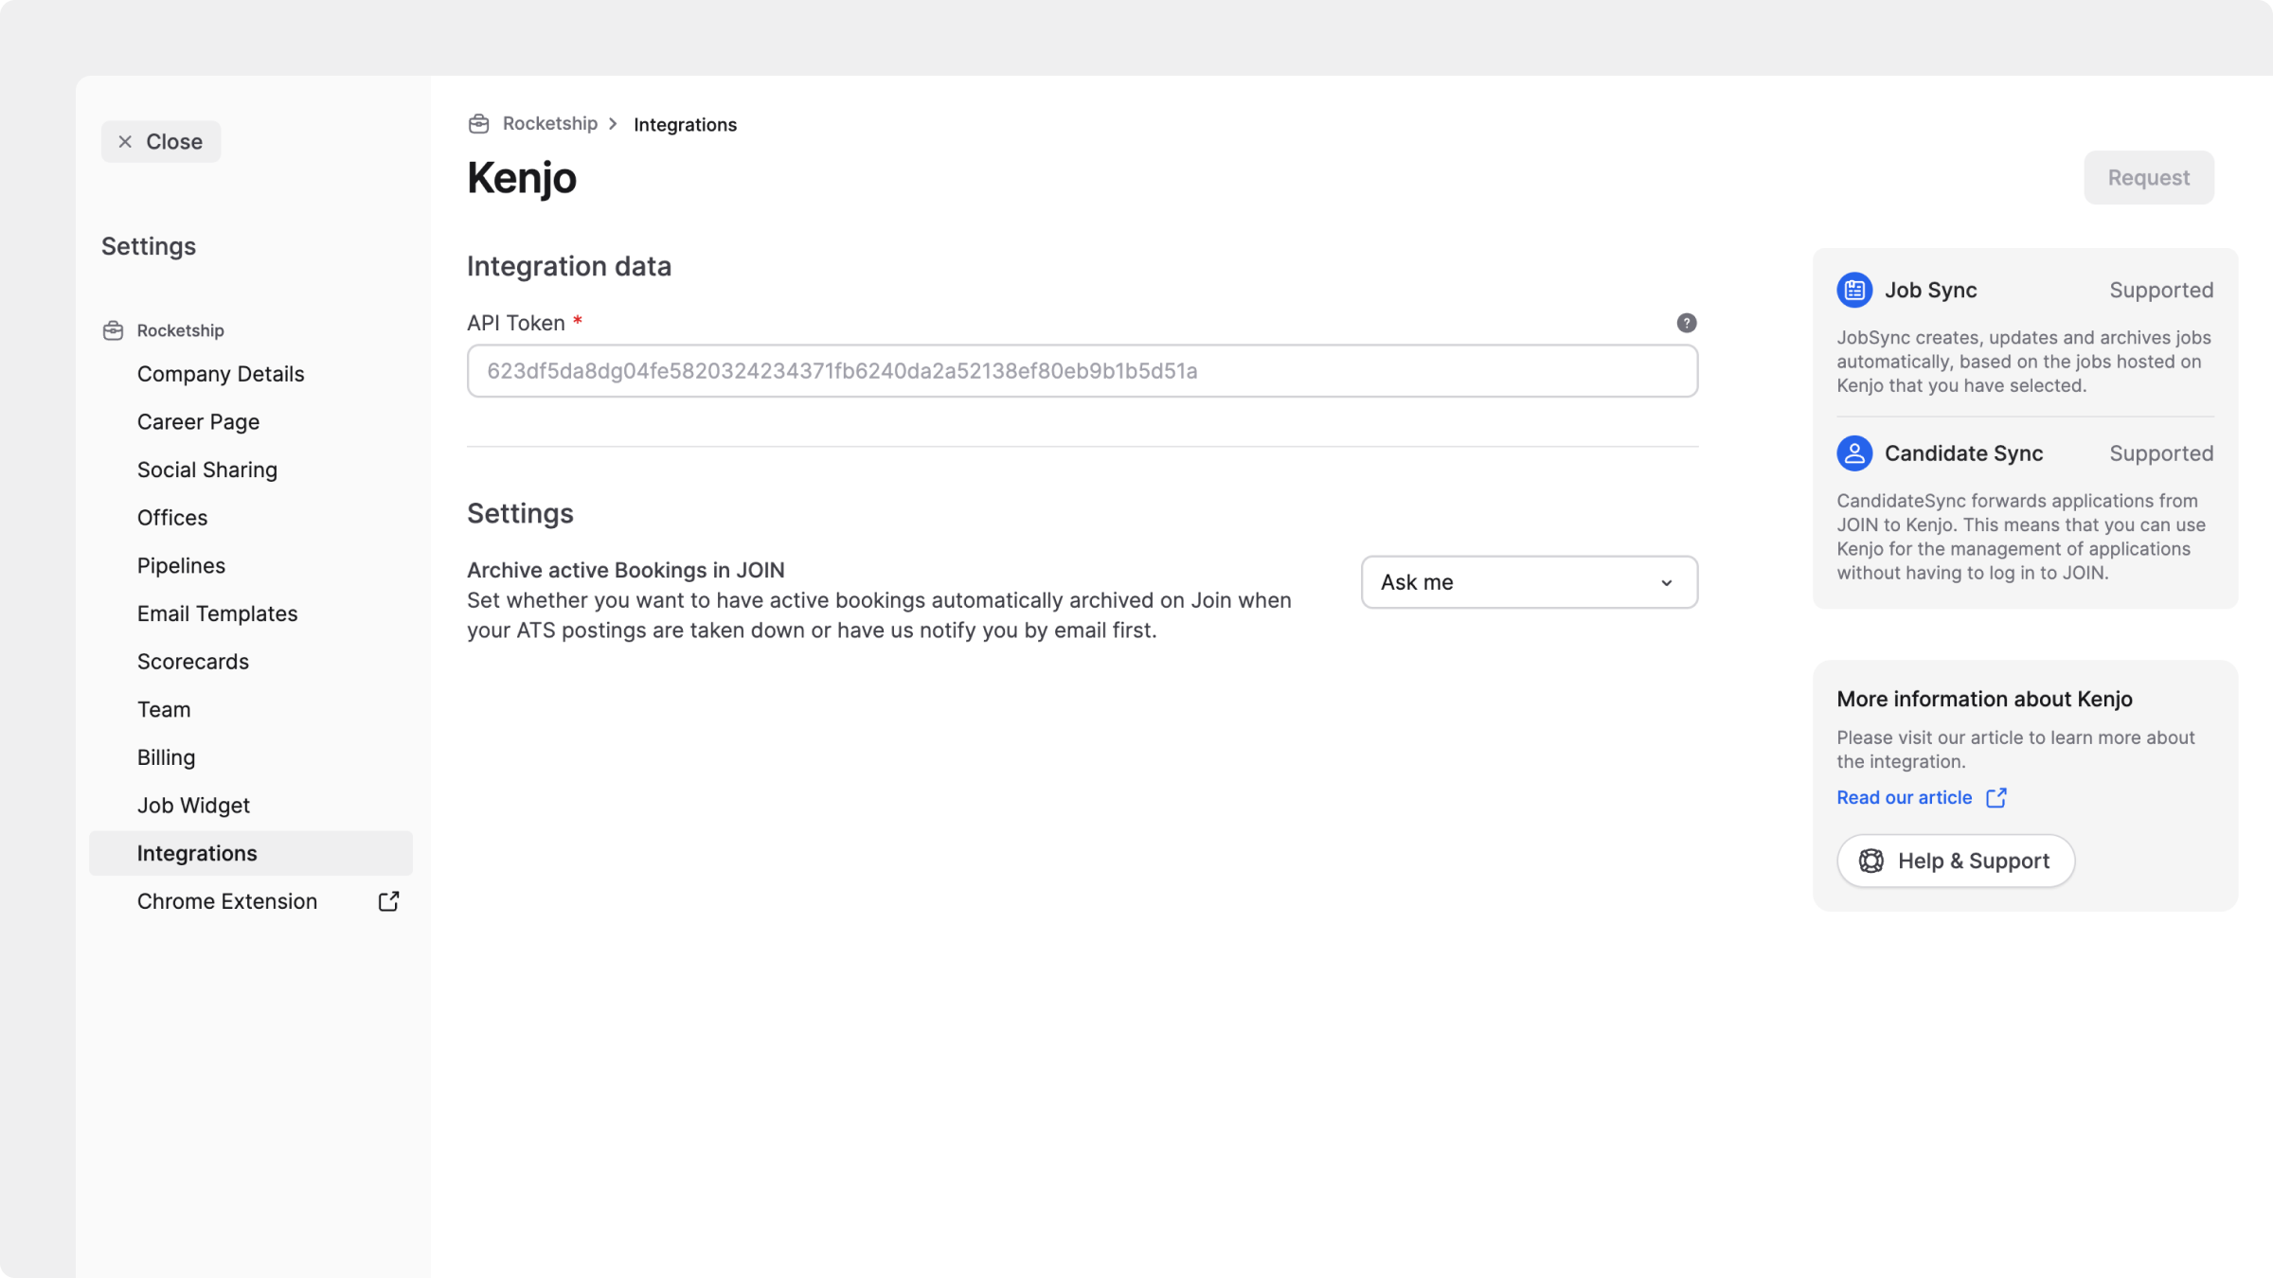The width and height of the screenshot is (2273, 1278).
Task: Click the Help & Support button
Action: [1955, 861]
